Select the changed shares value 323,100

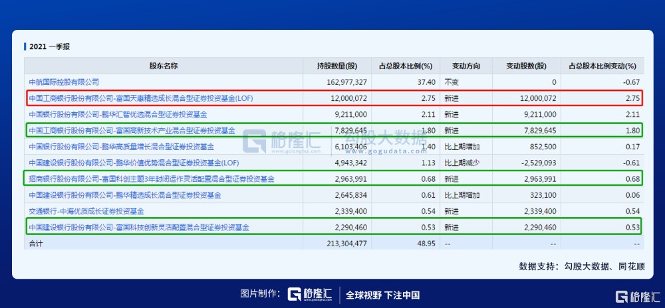tap(544, 195)
